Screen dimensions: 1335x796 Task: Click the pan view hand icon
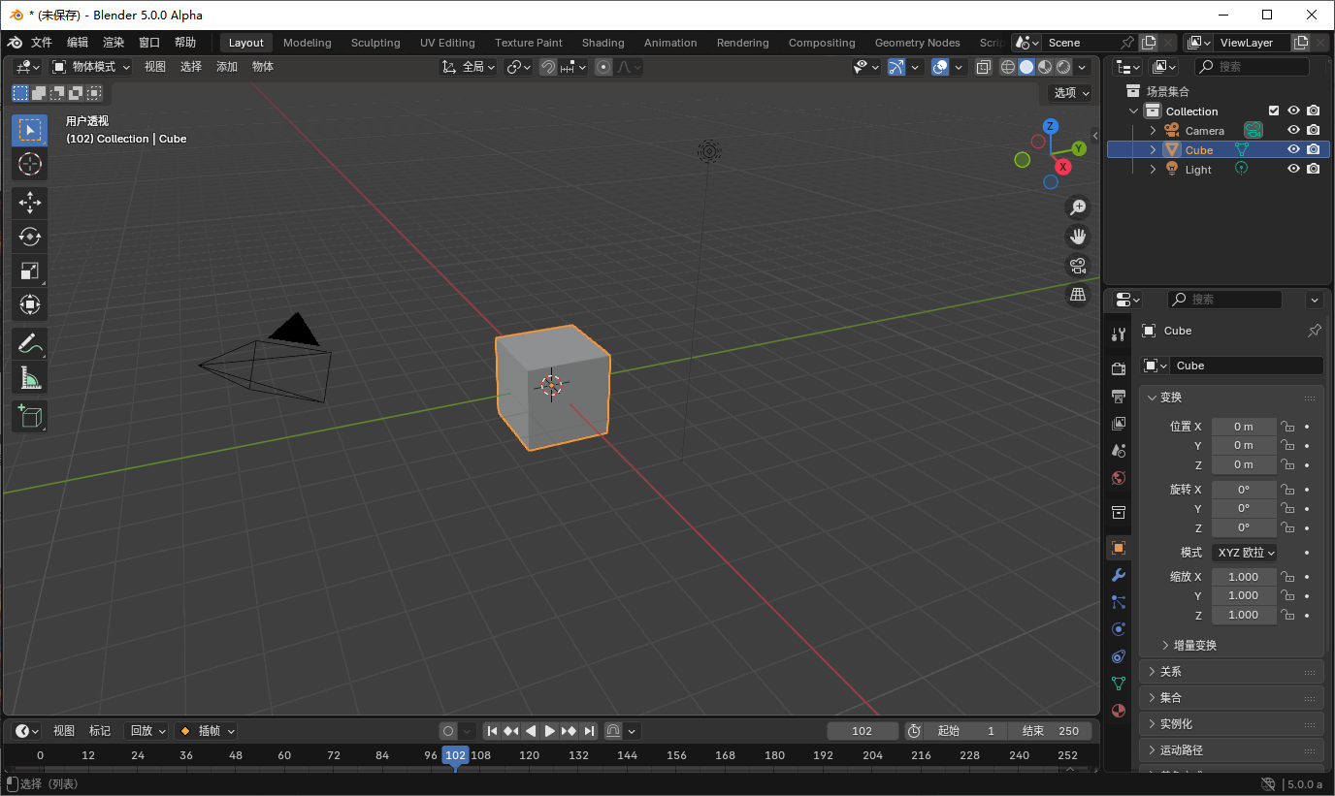pos(1078,236)
